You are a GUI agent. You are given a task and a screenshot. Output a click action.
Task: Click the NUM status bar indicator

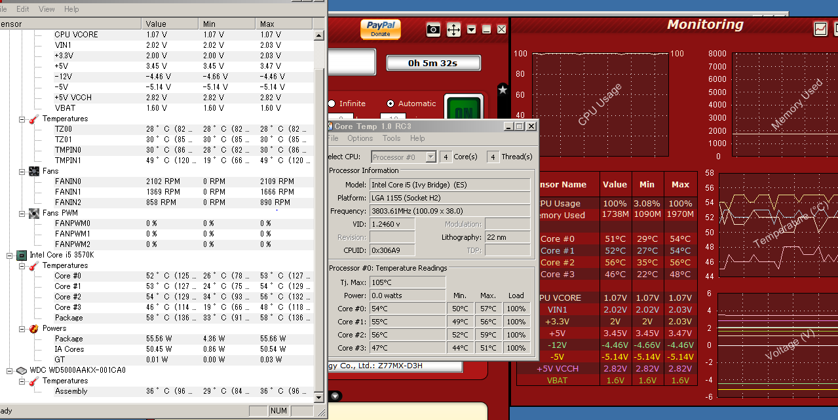[x=279, y=411]
